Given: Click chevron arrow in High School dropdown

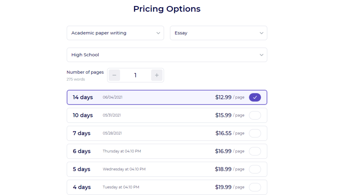Looking at the screenshot, I should click(261, 55).
